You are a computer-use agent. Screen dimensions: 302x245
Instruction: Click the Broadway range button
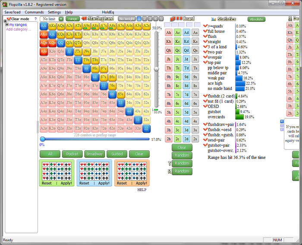click(94, 154)
